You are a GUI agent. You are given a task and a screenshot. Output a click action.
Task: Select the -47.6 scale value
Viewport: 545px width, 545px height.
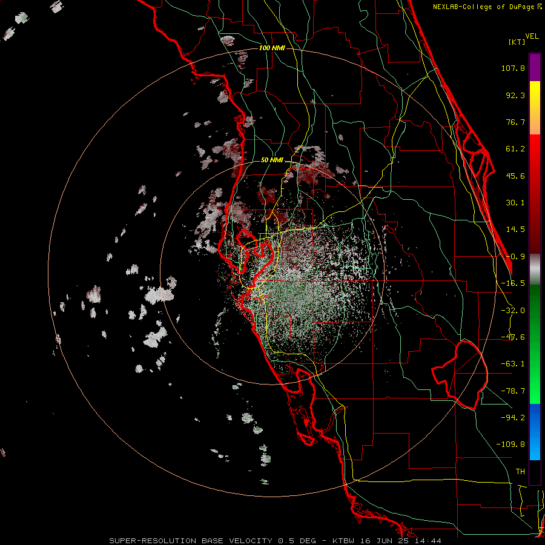click(x=513, y=337)
